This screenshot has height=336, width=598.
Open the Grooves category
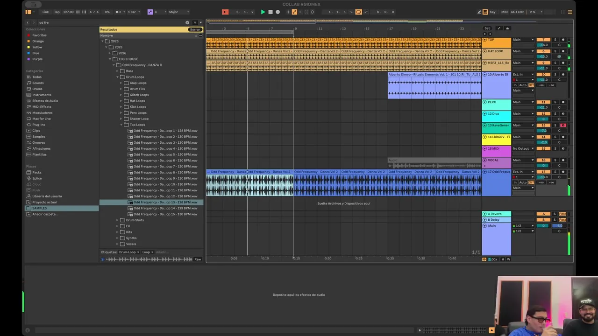point(38,143)
